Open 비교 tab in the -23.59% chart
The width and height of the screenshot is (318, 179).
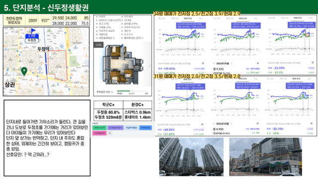click(x=311, y=18)
